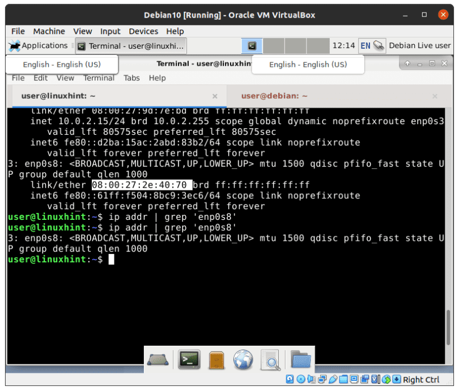Open the Terminal launcher in the dock
This screenshot has height=391, width=459.
[x=189, y=359]
